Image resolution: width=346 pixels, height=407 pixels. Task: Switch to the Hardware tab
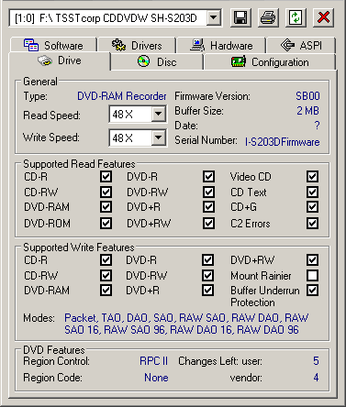coord(221,45)
